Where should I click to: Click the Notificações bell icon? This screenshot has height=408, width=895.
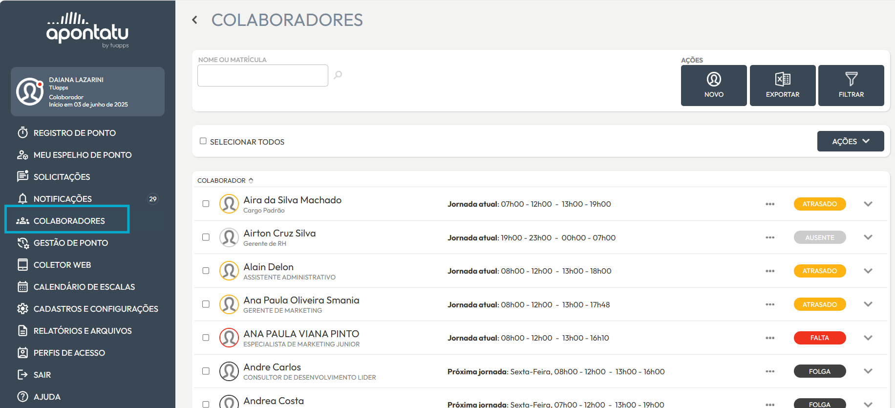click(22, 198)
